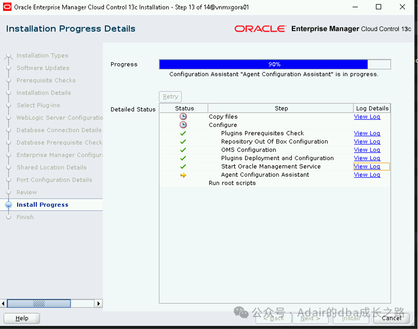Click the Retry button
The image size is (418, 329).
[170, 97]
